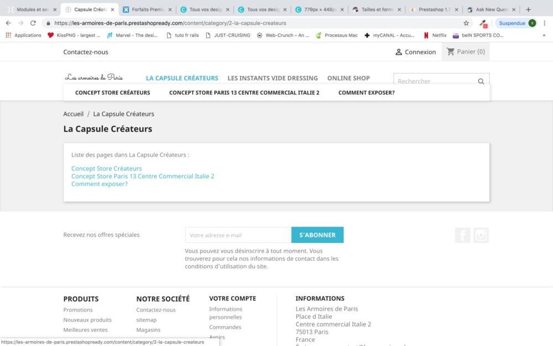Open the footer Contactez-nous link
The height and width of the screenshot is (346, 553).
pyautogui.click(x=156, y=309)
